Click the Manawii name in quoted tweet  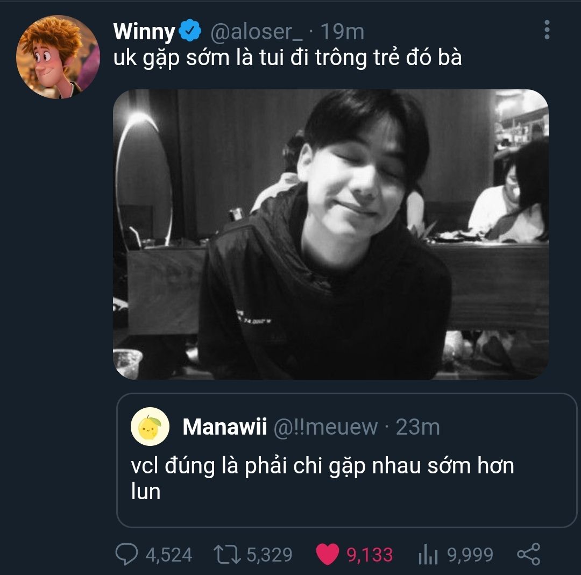point(224,427)
